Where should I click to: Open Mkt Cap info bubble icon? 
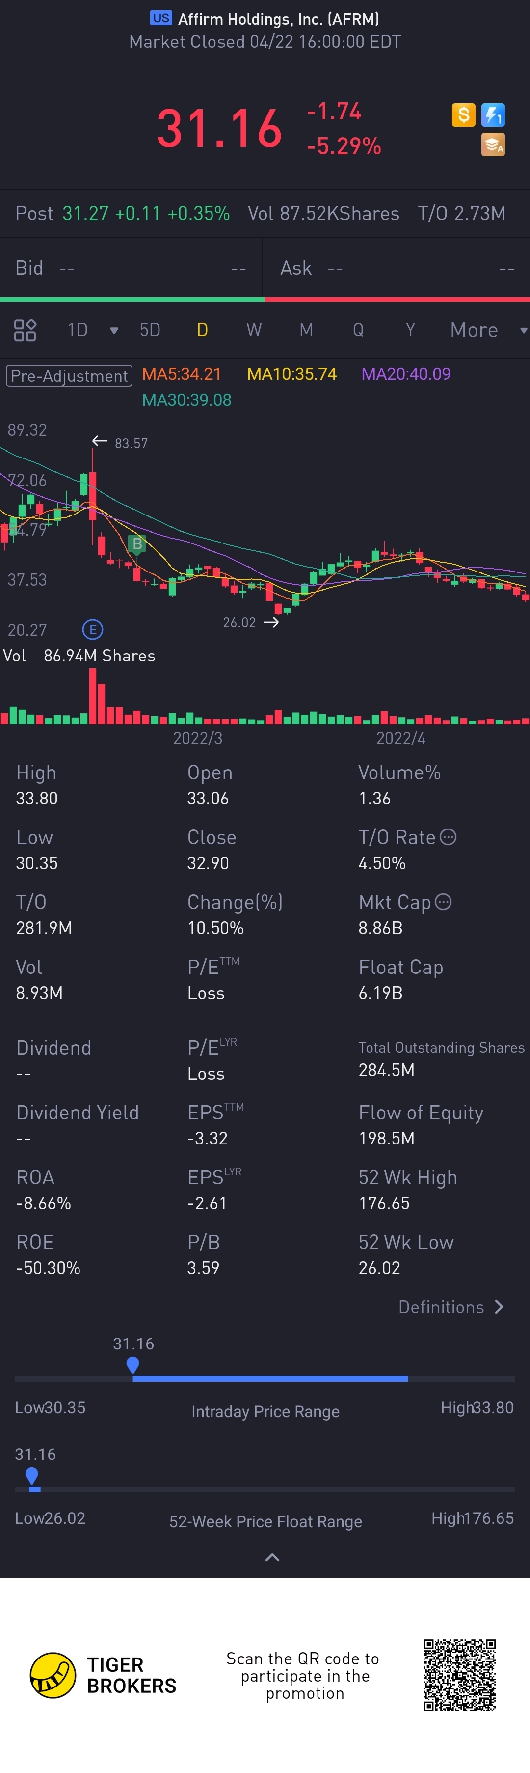click(x=444, y=902)
